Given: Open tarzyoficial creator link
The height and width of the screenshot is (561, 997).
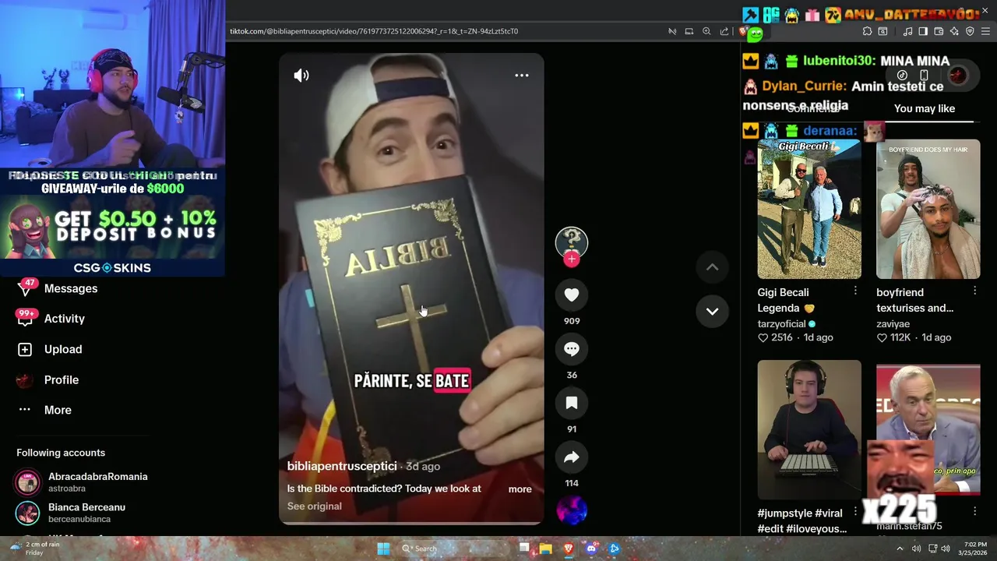Looking at the screenshot, I should (x=783, y=324).
